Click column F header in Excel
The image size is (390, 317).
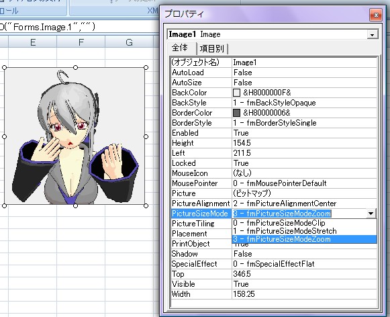[81, 42]
